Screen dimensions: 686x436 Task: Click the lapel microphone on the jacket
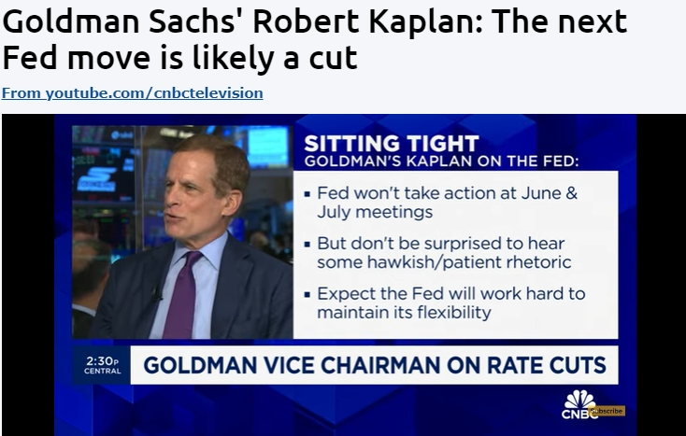(x=156, y=293)
